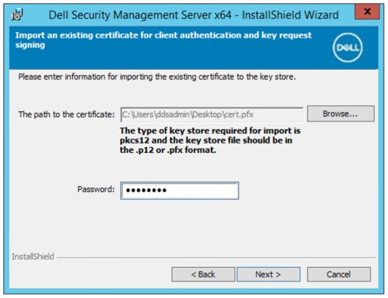Proceed with the Next button
This screenshot has width=388, height=298.
point(269,274)
